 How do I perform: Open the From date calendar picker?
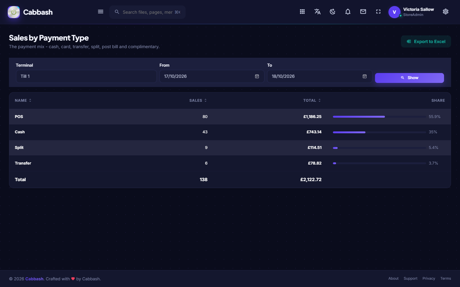(x=257, y=77)
